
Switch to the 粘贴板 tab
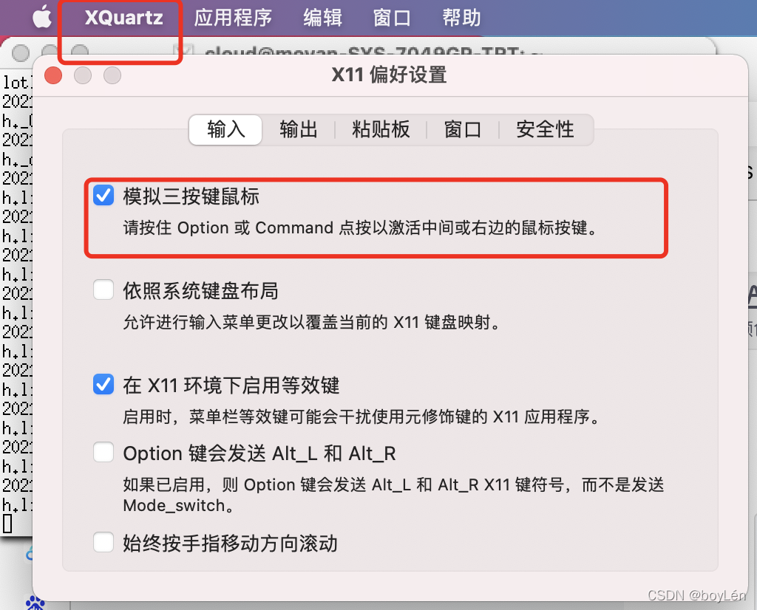[x=381, y=130]
